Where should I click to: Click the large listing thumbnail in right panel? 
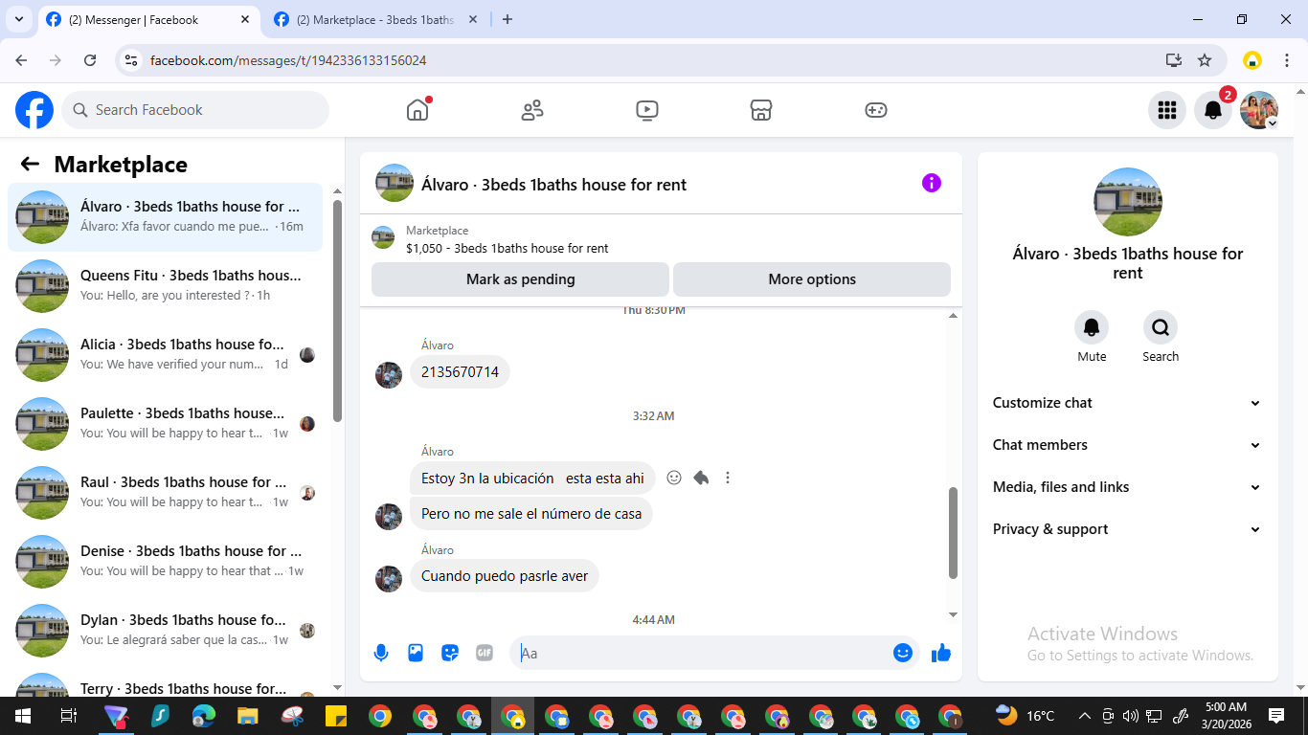point(1128,202)
